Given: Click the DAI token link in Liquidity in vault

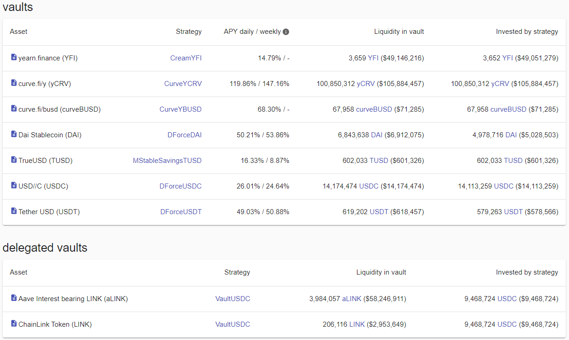Looking at the screenshot, I should coord(377,135).
